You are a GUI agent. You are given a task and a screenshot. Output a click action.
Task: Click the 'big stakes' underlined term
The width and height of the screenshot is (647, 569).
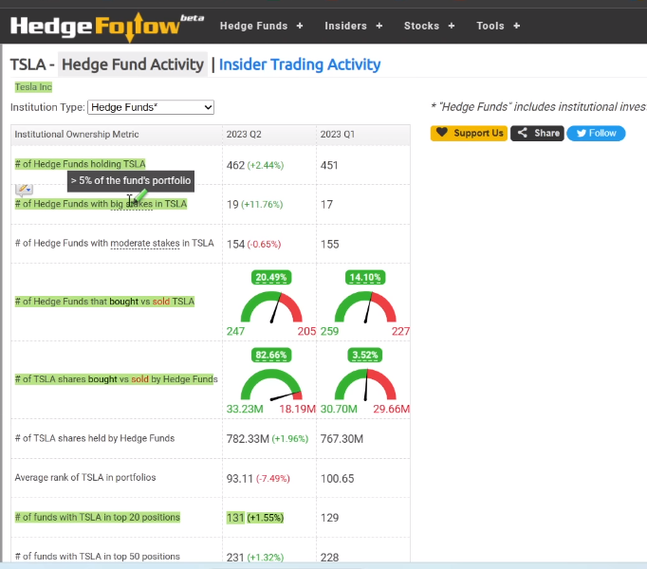point(131,204)
